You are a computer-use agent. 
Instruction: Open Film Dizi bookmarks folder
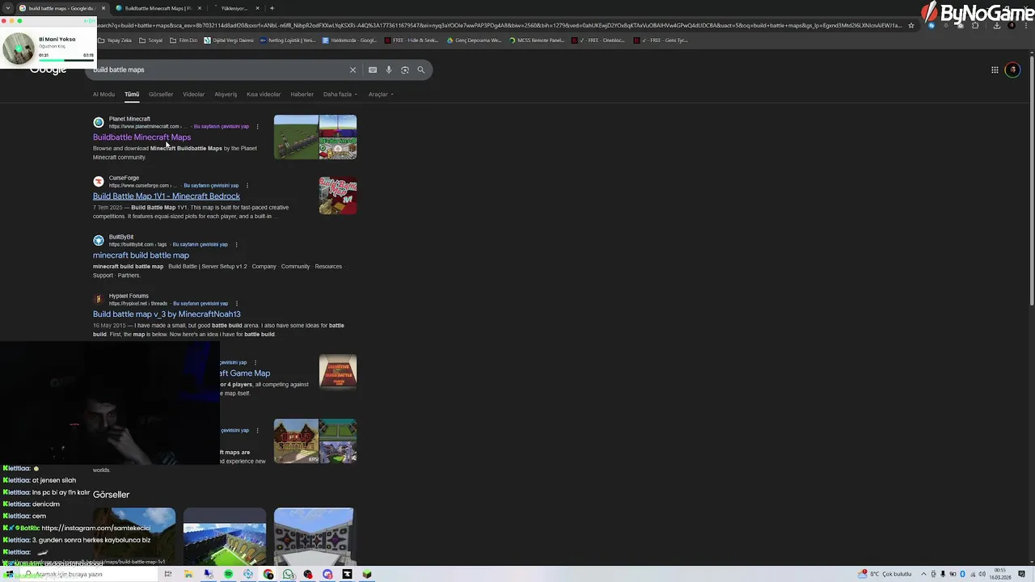183,40
